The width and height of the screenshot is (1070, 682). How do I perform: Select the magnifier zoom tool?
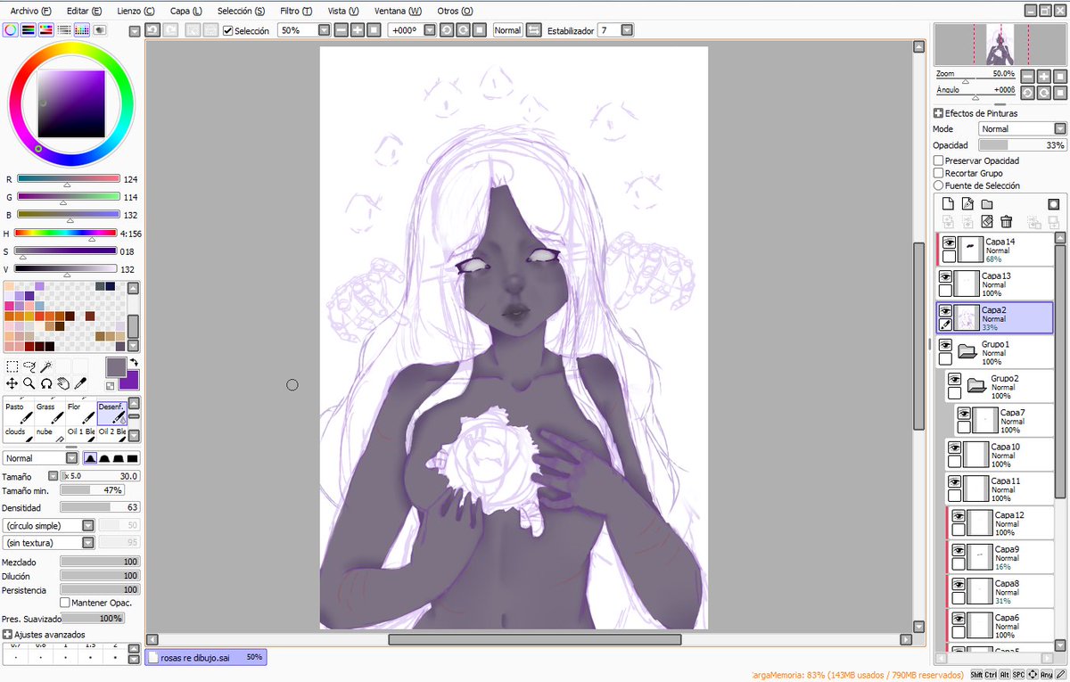(x=29, y=383)
